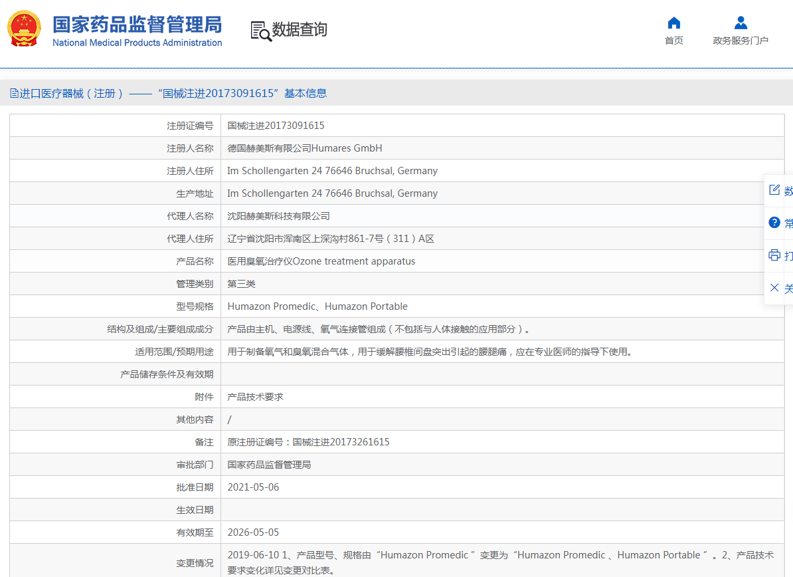The height and width of the screenshot is (577, 793).
Task: Click the National Medical Products Administration subtitle
Action: point(137,43)
